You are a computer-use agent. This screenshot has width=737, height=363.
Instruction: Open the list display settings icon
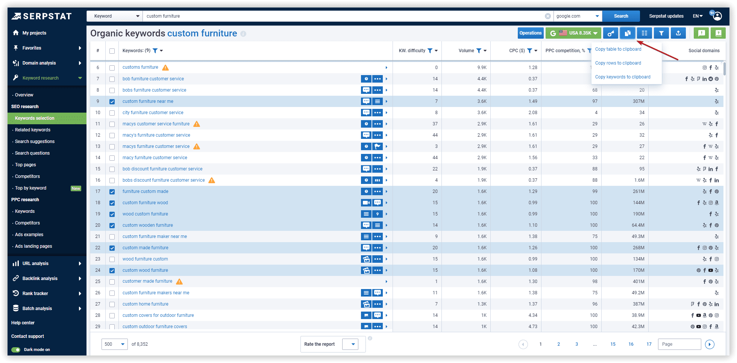pyautogui.click(x=644, y=33)
